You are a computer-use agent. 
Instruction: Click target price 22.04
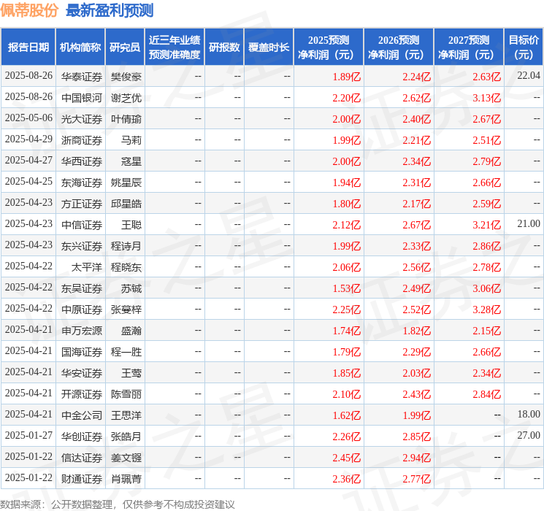[529, 75]
